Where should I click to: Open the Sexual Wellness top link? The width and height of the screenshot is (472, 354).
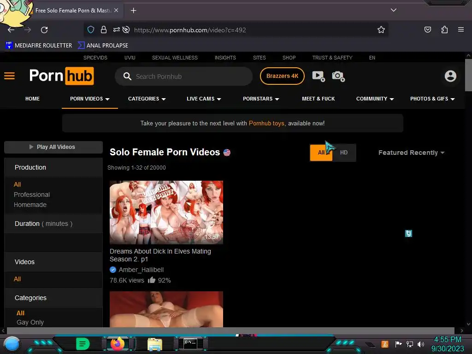(x=175, y=58)
